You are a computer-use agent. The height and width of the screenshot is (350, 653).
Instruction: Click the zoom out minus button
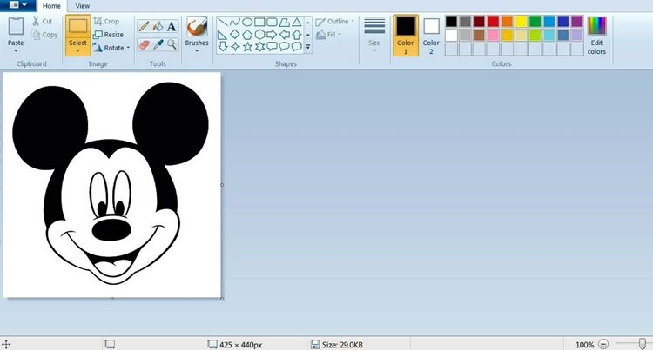tap(603, 345)
